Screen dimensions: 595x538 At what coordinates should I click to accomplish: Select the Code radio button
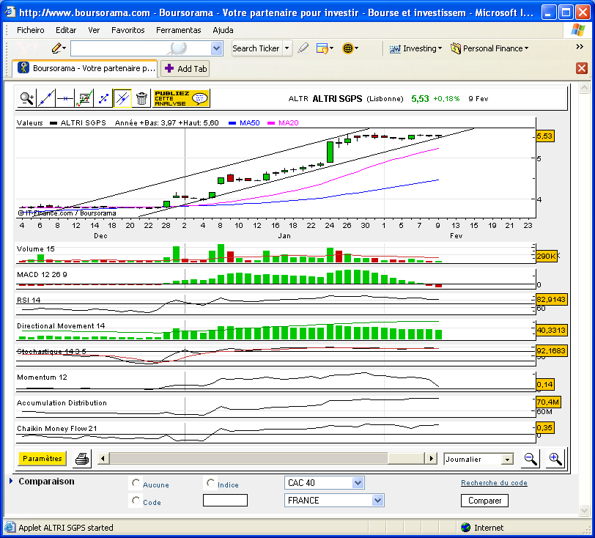tap(136, 501)
